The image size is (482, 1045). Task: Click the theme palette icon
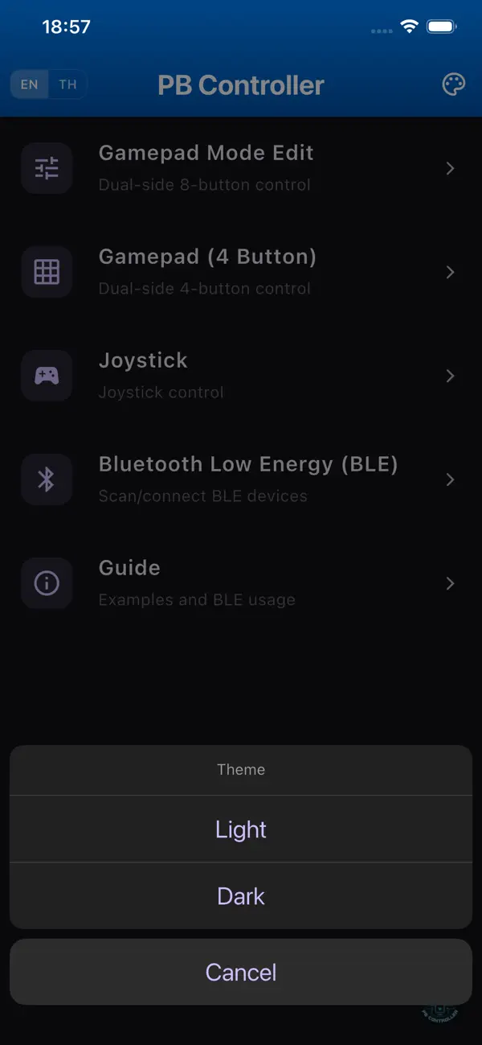point(453,84)
